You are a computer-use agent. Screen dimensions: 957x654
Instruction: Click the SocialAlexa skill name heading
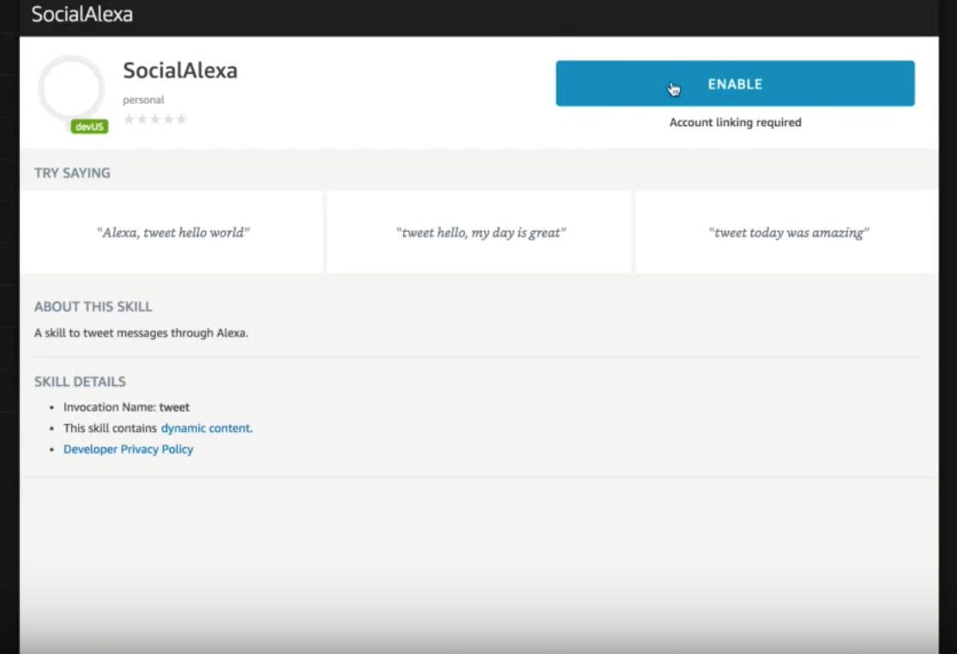pyautogui.click(x=180, y=70)
